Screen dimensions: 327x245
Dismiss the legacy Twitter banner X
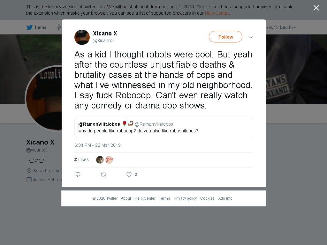point(316,8)
